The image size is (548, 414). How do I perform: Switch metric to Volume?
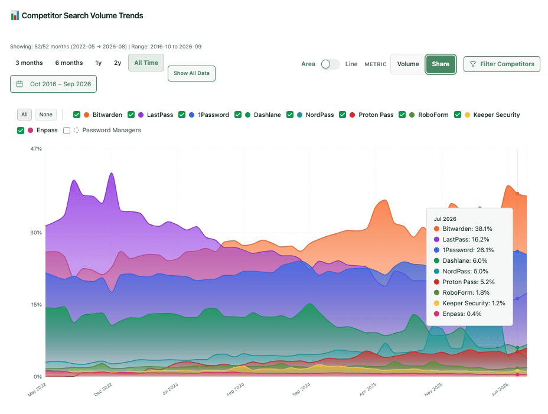tap(408, 64)
